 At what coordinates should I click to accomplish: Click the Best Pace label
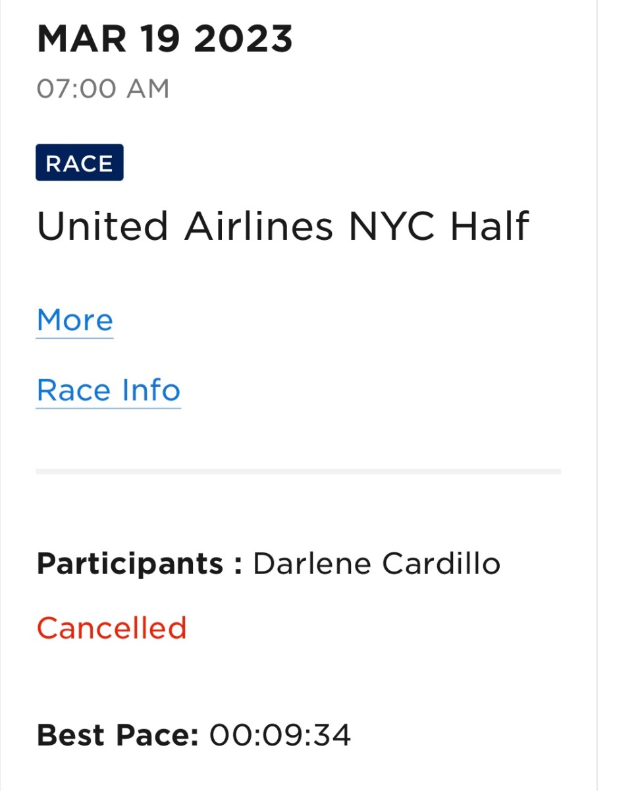tap(117, 735)
